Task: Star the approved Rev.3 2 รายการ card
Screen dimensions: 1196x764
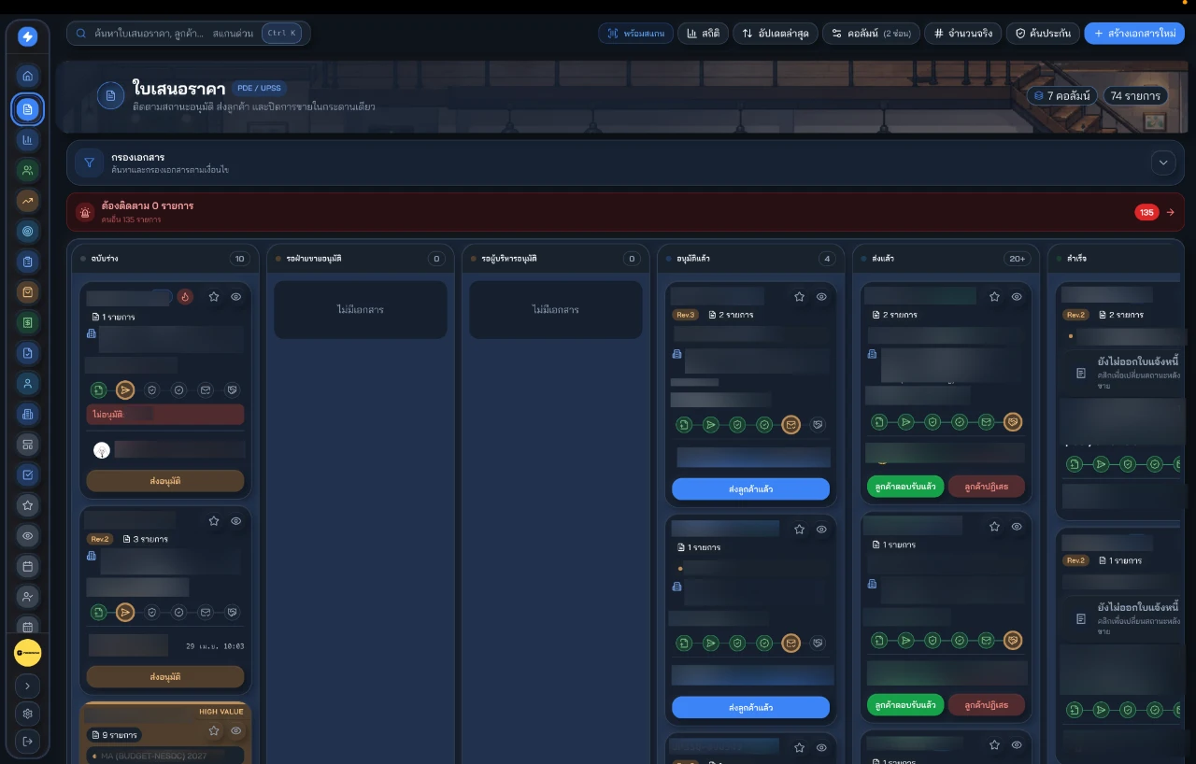Action: [799, 296]
